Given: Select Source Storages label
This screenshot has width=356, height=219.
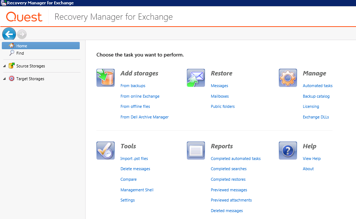Looking at the screenshot, I should [x=31, y=66].
